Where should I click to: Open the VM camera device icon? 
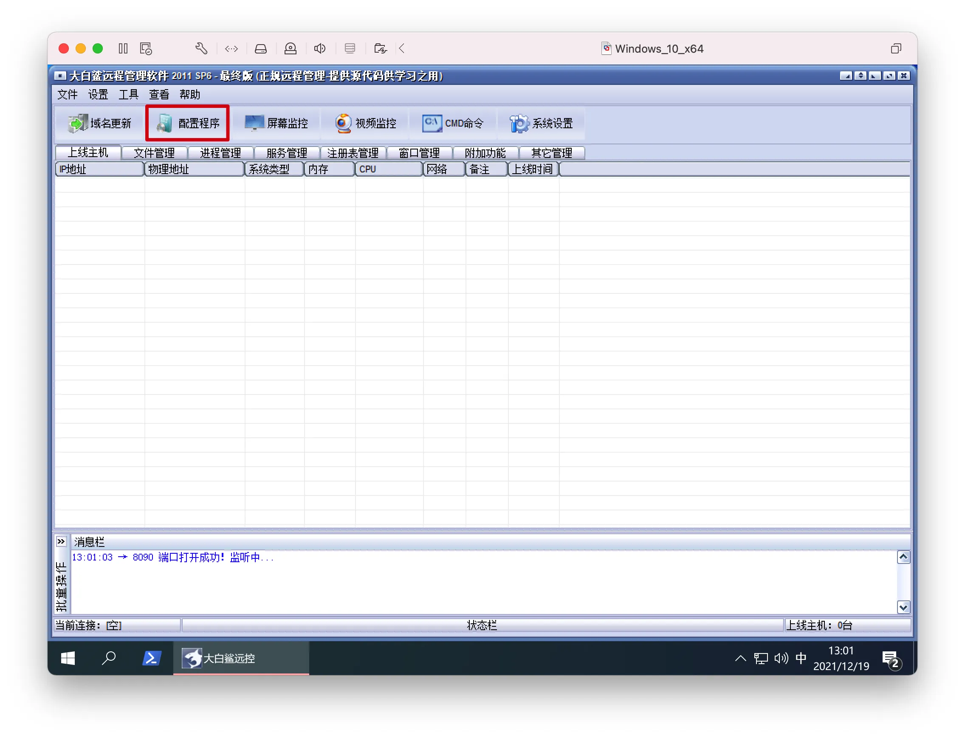tap(291, 49)
